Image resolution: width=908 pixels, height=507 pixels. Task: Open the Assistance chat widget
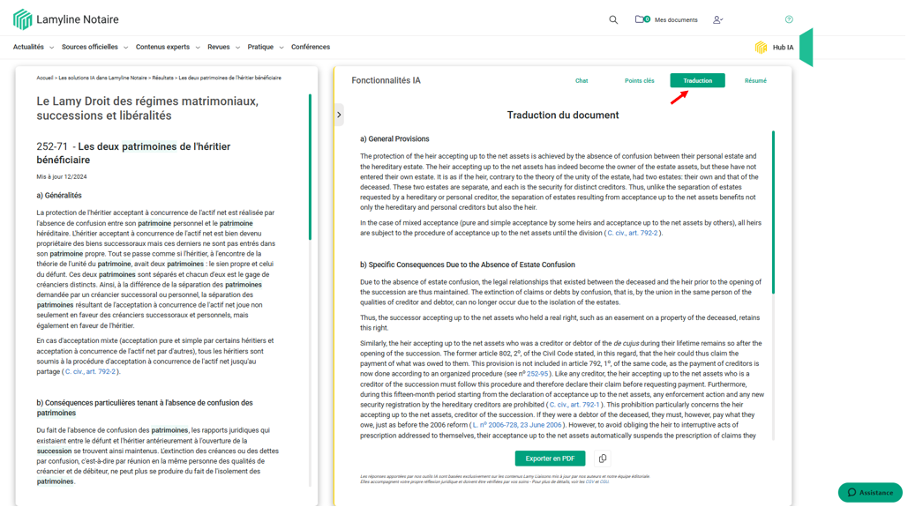pos(869,492)
